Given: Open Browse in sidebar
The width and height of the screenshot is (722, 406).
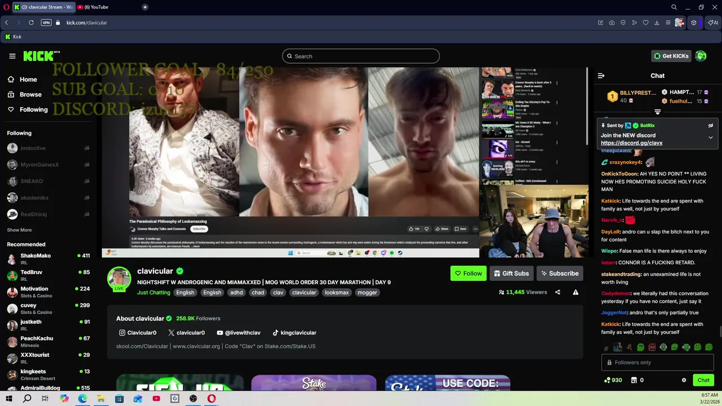Looking at the screenshot, I should point(25,94).
